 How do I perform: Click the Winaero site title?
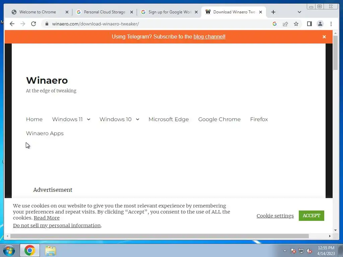(47, 80)
